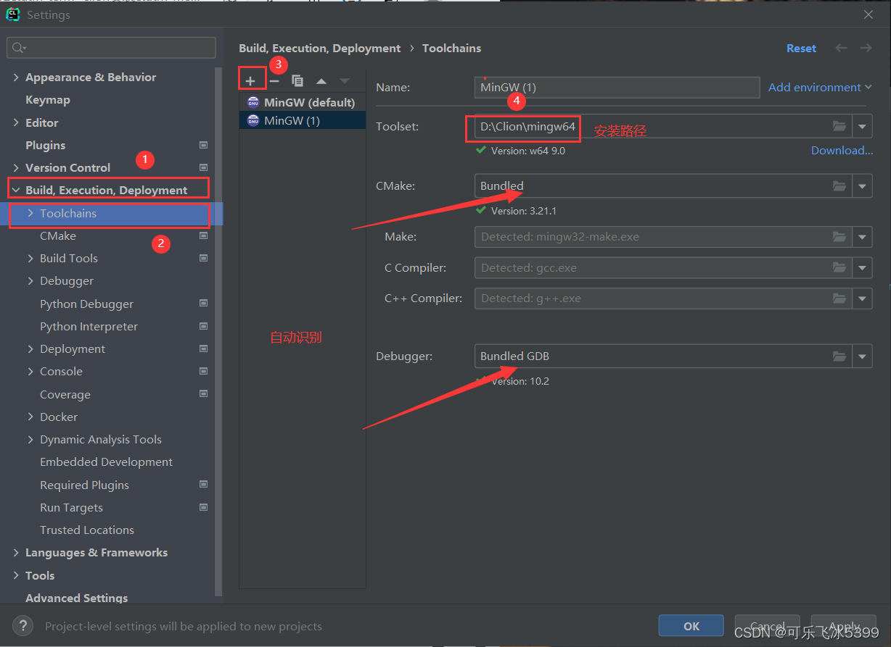Add a new toolchain with the plus icon
Image resolution: width=891 pixels, height=647 pixels.
click(x=250, y=80)
